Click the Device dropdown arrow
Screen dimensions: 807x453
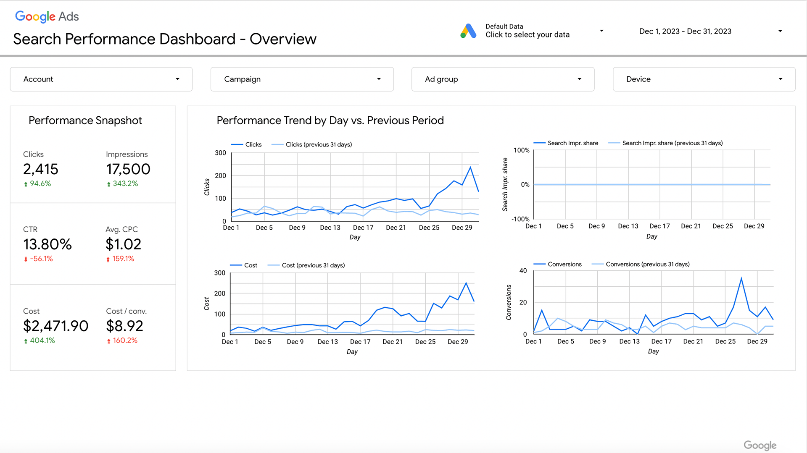pyautogui.click(x=781, y=79)
